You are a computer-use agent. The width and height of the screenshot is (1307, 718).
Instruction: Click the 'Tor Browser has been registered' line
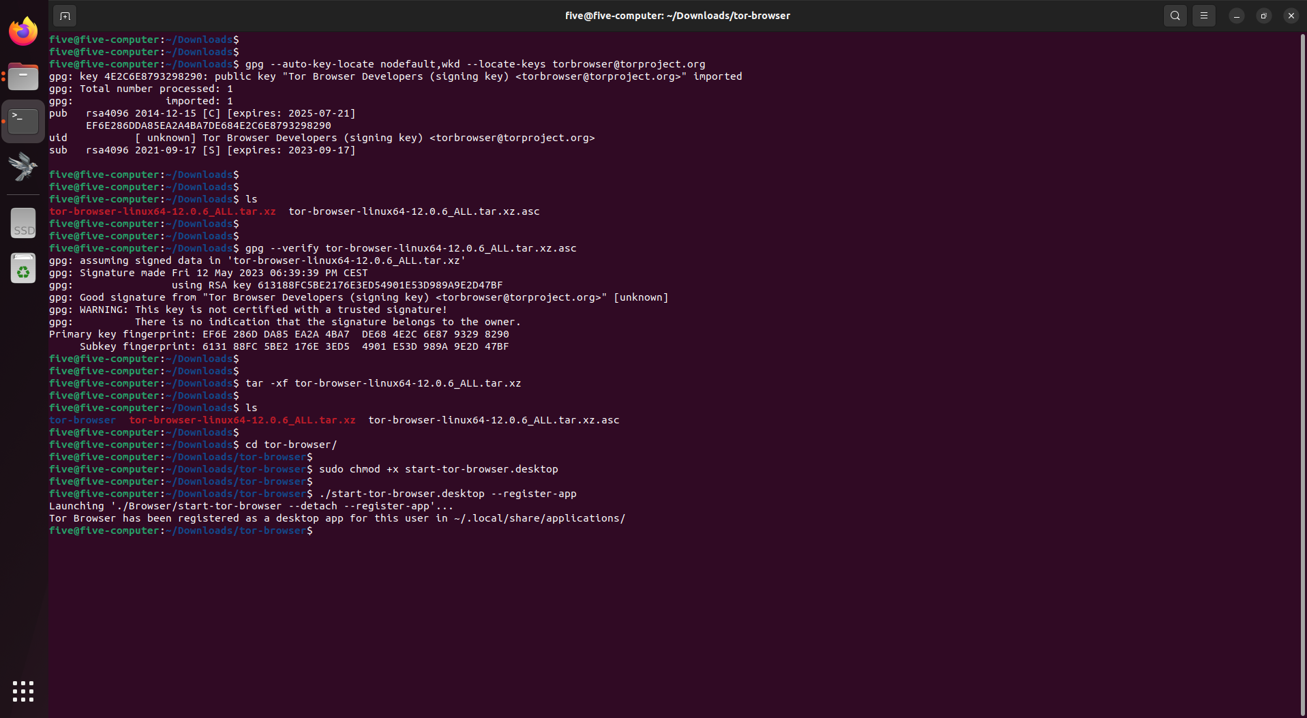point(337,518)
